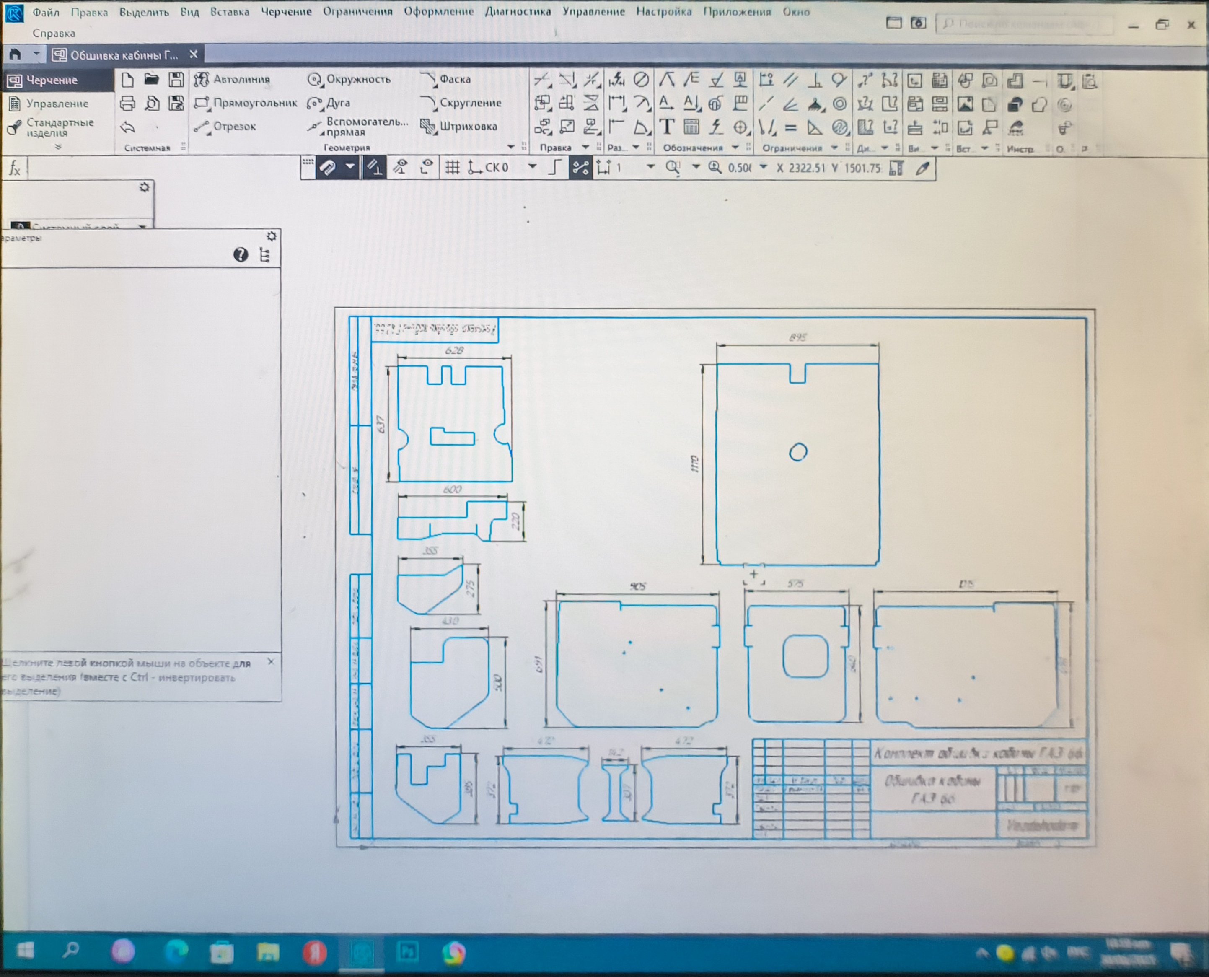Select the Прямоугольник rectangle tool
This screenshot has height=977, width=1209.
245,103
